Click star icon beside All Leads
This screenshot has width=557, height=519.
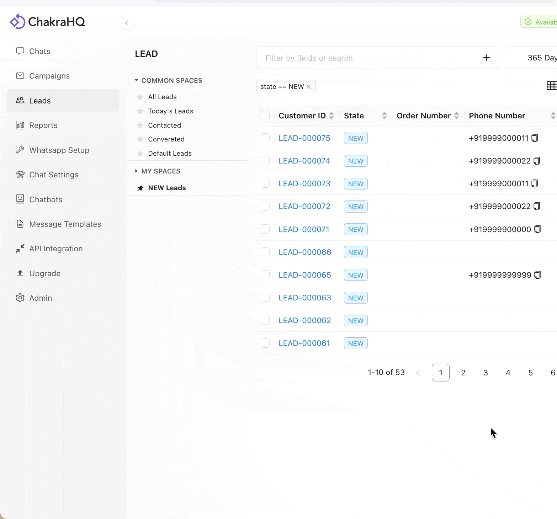pos(140,97)
